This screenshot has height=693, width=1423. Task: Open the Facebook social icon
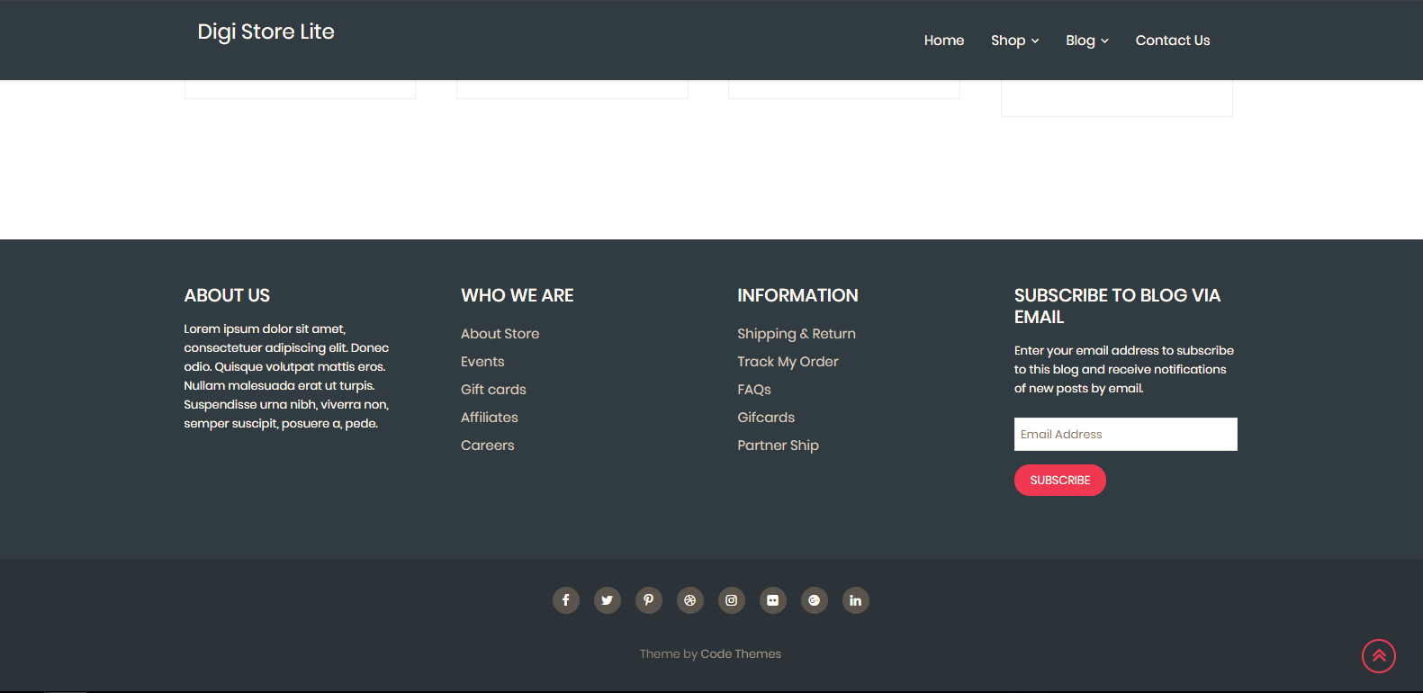pyautogui.click(x=565, y=600)
